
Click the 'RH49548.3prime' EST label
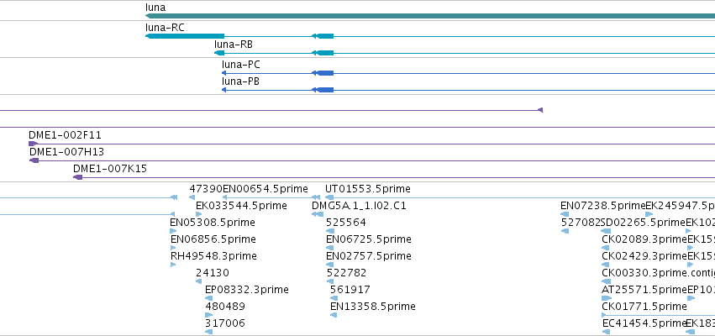coord(214,255)
